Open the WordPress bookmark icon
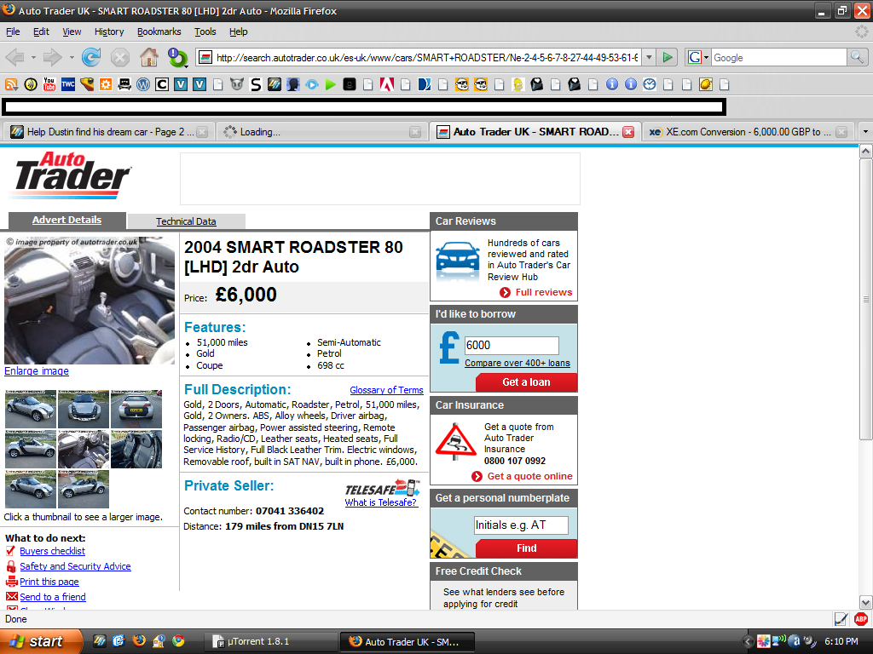Viewport: 873px width, 654px height. coord(143,84)
